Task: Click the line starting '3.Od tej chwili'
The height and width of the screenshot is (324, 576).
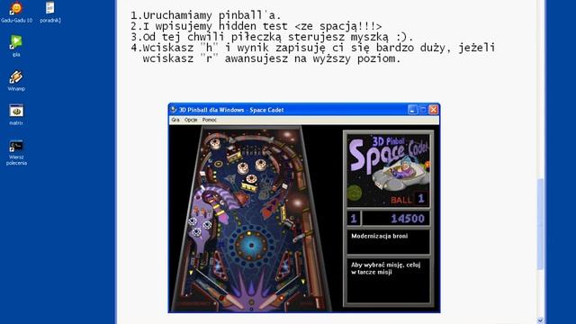Action: pyautogui.click(x=272, y=37)
